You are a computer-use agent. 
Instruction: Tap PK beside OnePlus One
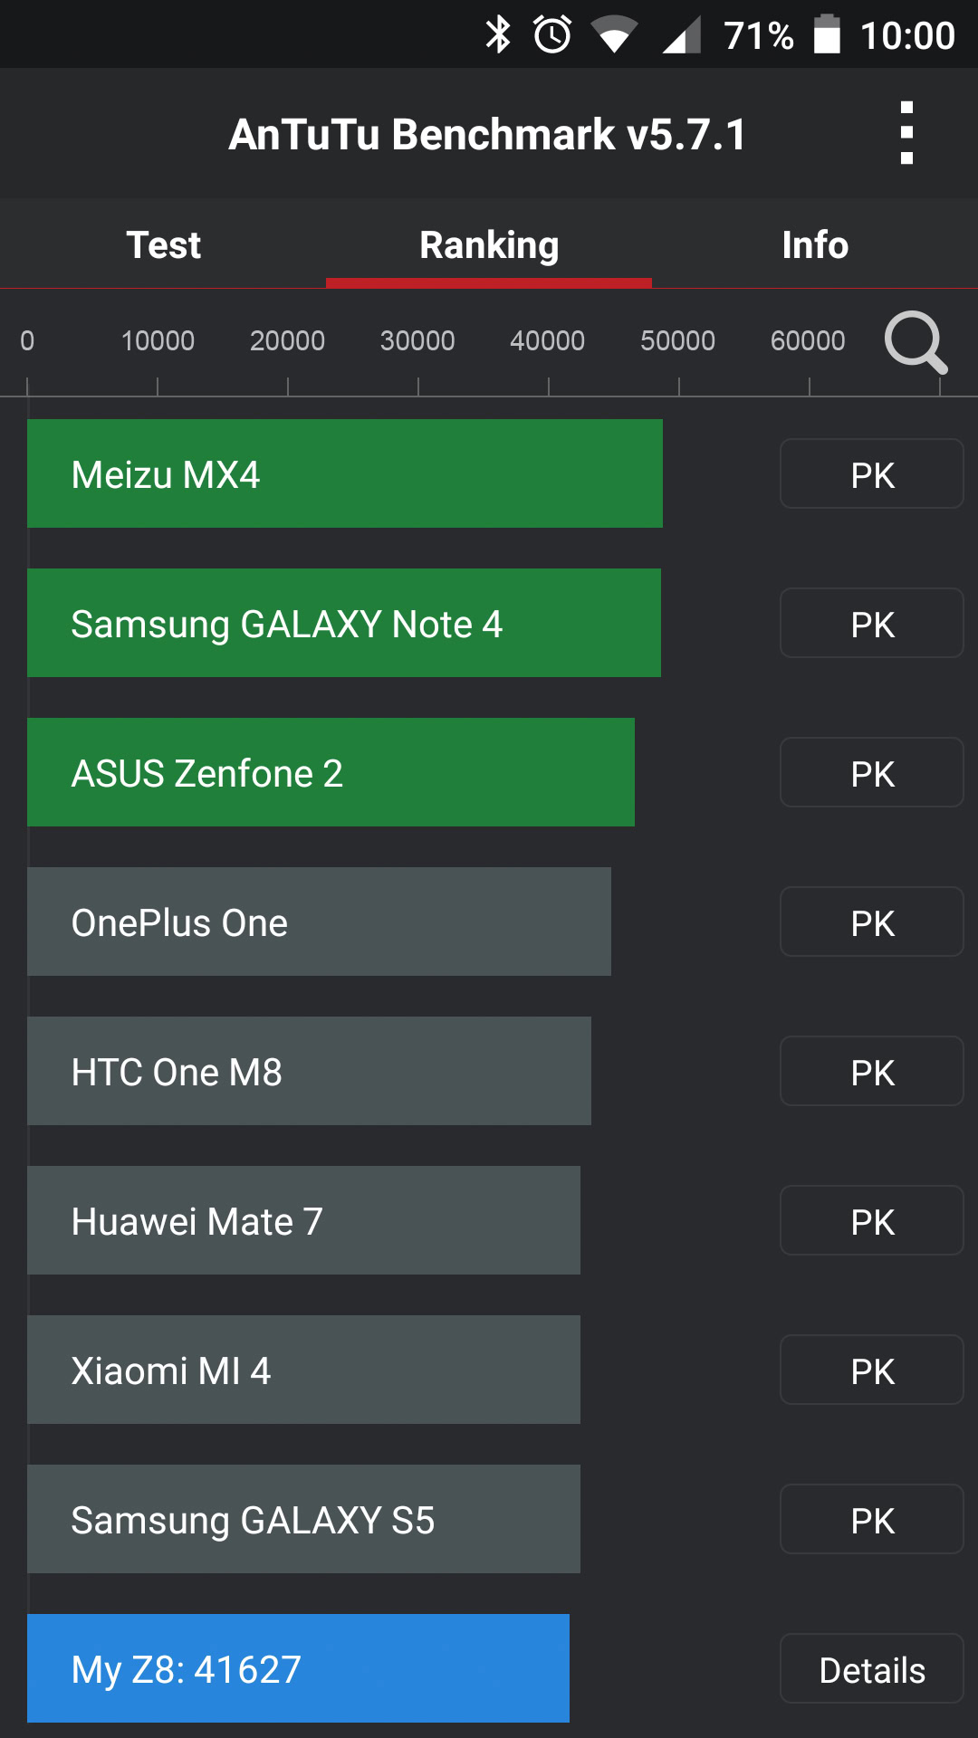point(872,922)
